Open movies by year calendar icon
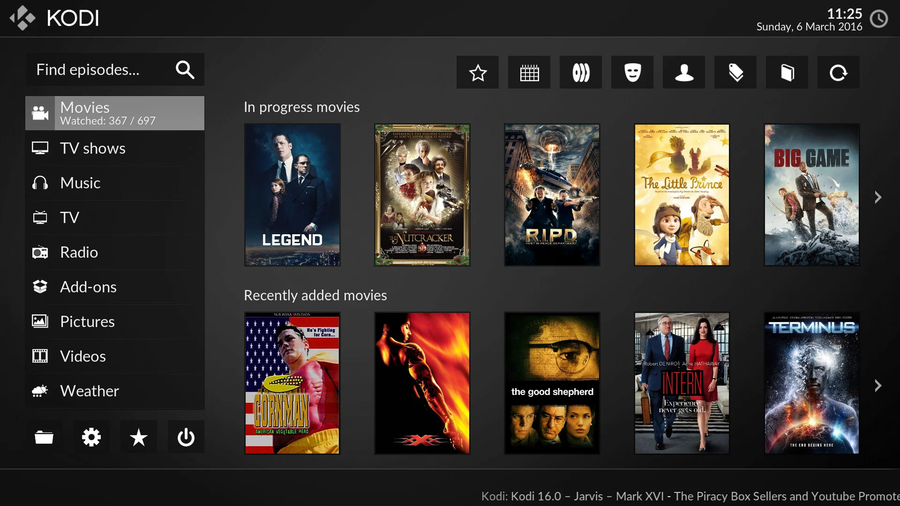The image size is (900, 506). click(529, 73)
